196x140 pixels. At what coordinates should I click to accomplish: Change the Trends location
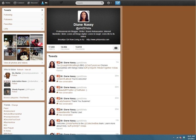tap(15, 105)
